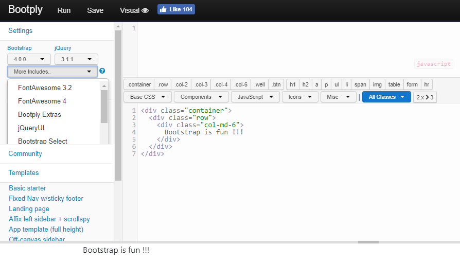Open the Settings section
The height and width of the screenshot is (279, 460).
pos(20,30)
